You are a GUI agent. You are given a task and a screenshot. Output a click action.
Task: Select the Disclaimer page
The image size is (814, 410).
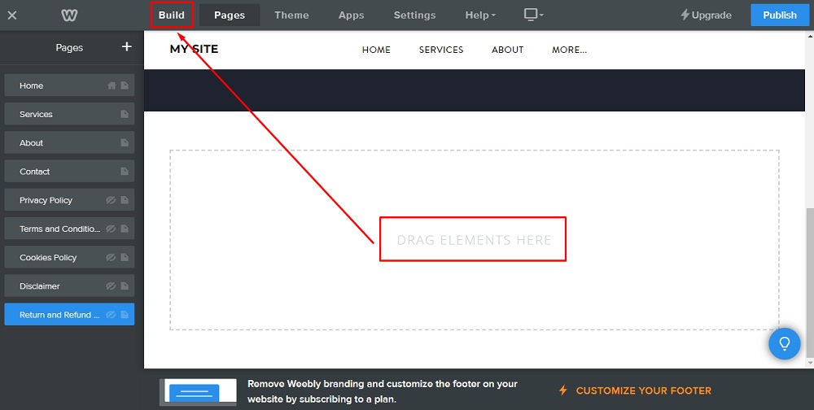(69, 286)
